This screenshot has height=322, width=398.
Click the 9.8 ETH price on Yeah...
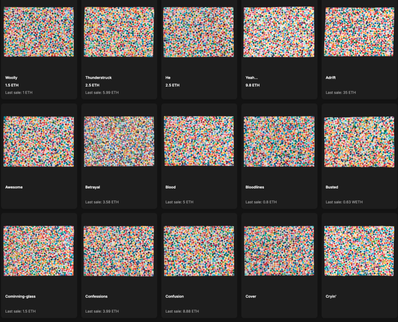pyautogui.click(x=252, y=85)
